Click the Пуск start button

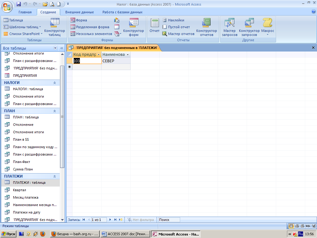8,234
